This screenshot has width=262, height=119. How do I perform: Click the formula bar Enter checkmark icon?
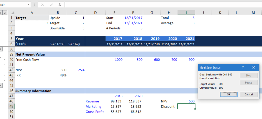click(x=51, y=5)
